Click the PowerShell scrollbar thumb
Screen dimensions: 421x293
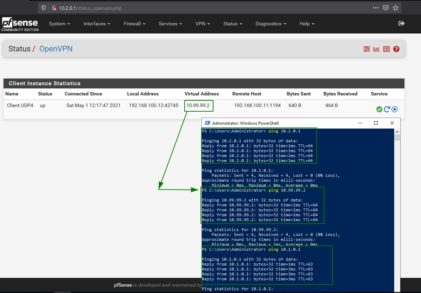click(x=397, y=137)
